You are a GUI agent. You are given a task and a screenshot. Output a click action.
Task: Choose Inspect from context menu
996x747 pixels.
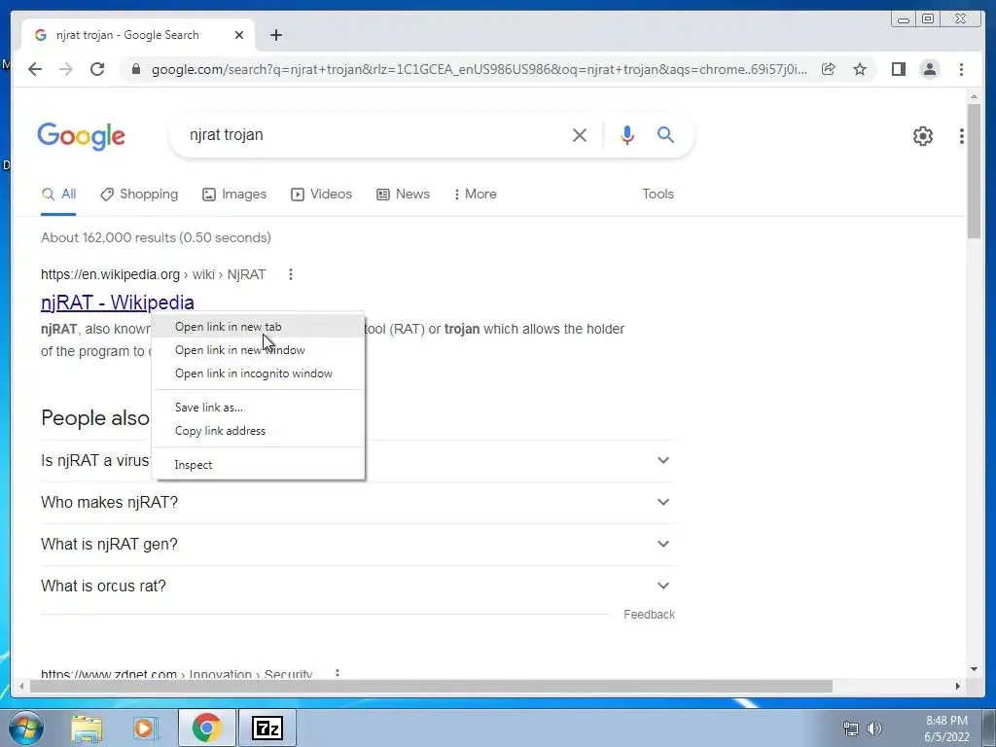pos(259,465)
